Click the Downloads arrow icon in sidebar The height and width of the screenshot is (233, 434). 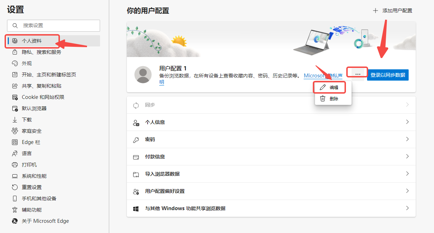point(15,120)
